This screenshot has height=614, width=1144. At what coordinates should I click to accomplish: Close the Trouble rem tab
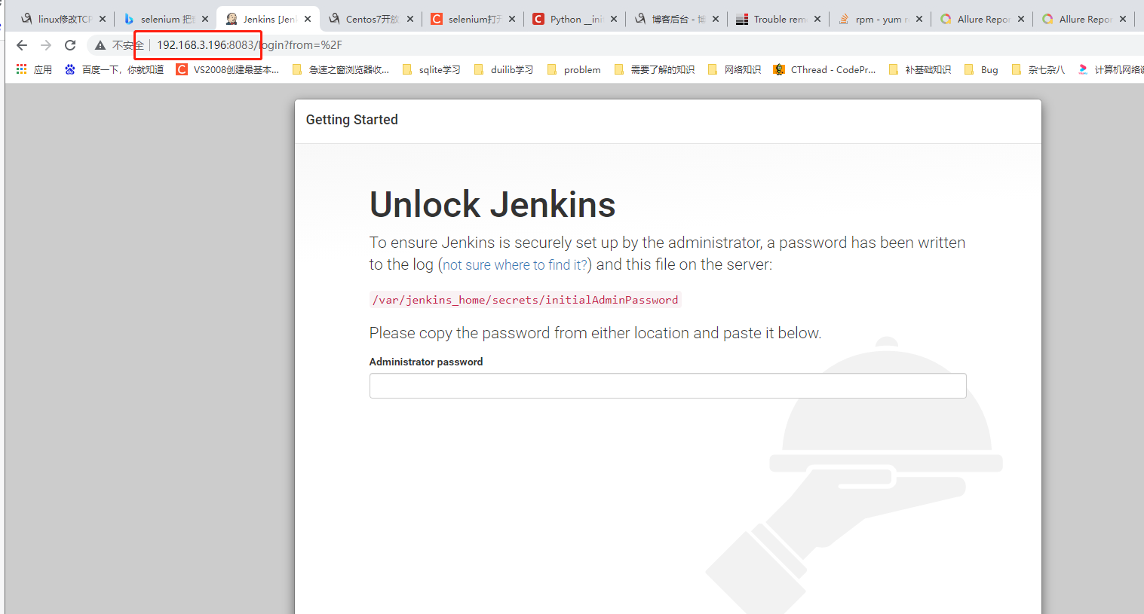[x=817, y=19]
